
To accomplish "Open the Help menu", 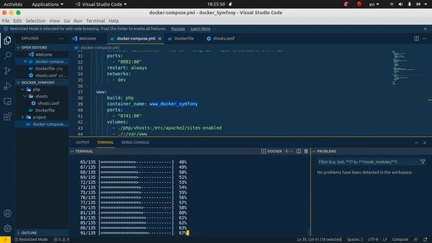I will point(113,21).
